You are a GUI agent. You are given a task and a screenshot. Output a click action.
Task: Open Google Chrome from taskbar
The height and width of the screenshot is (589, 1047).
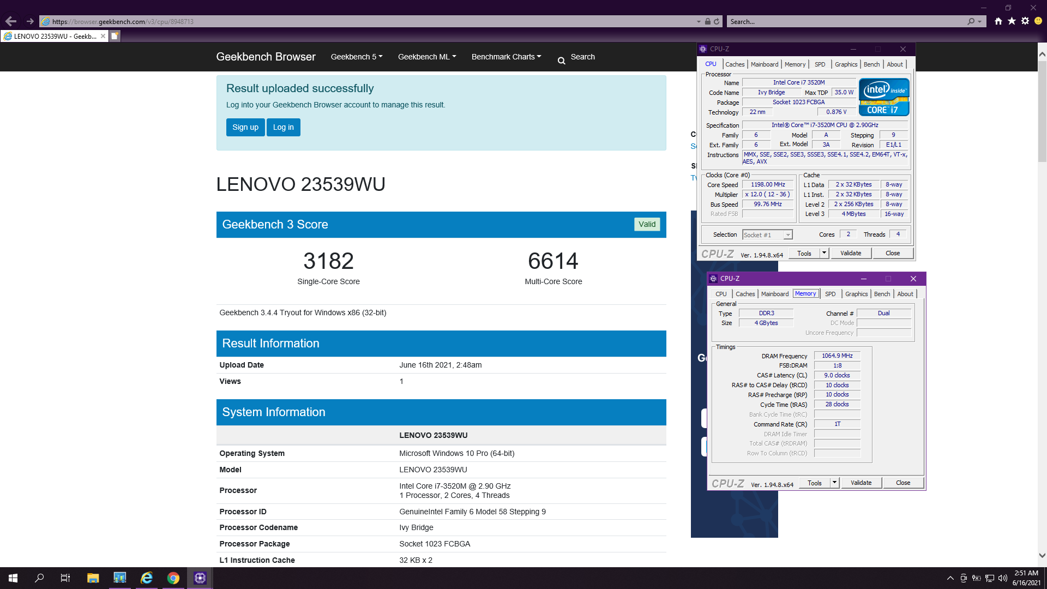click(x=173, y=578)
